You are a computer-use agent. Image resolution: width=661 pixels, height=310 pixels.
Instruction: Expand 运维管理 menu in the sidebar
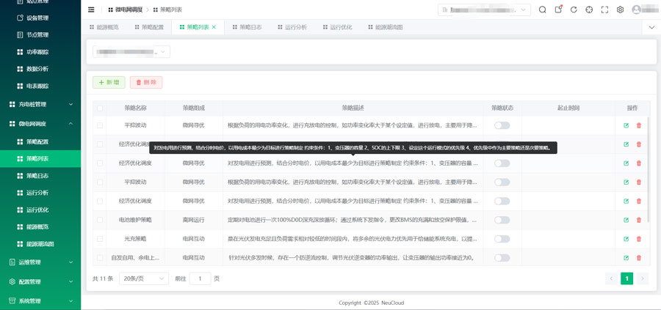40,262
